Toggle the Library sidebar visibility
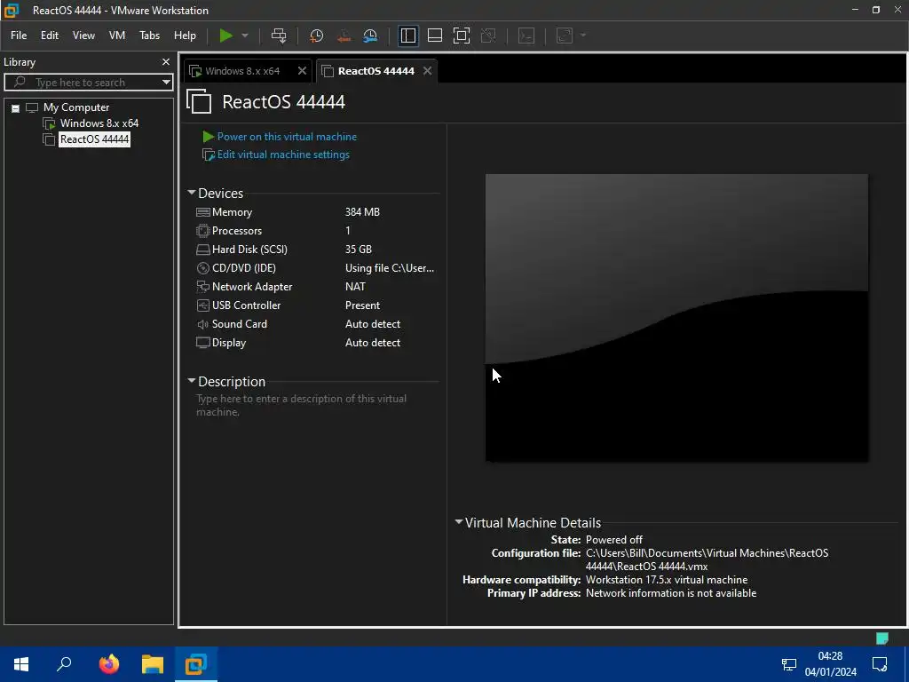Image resolution: width=909 pixels, height=682 pixels. click(408, 36)
